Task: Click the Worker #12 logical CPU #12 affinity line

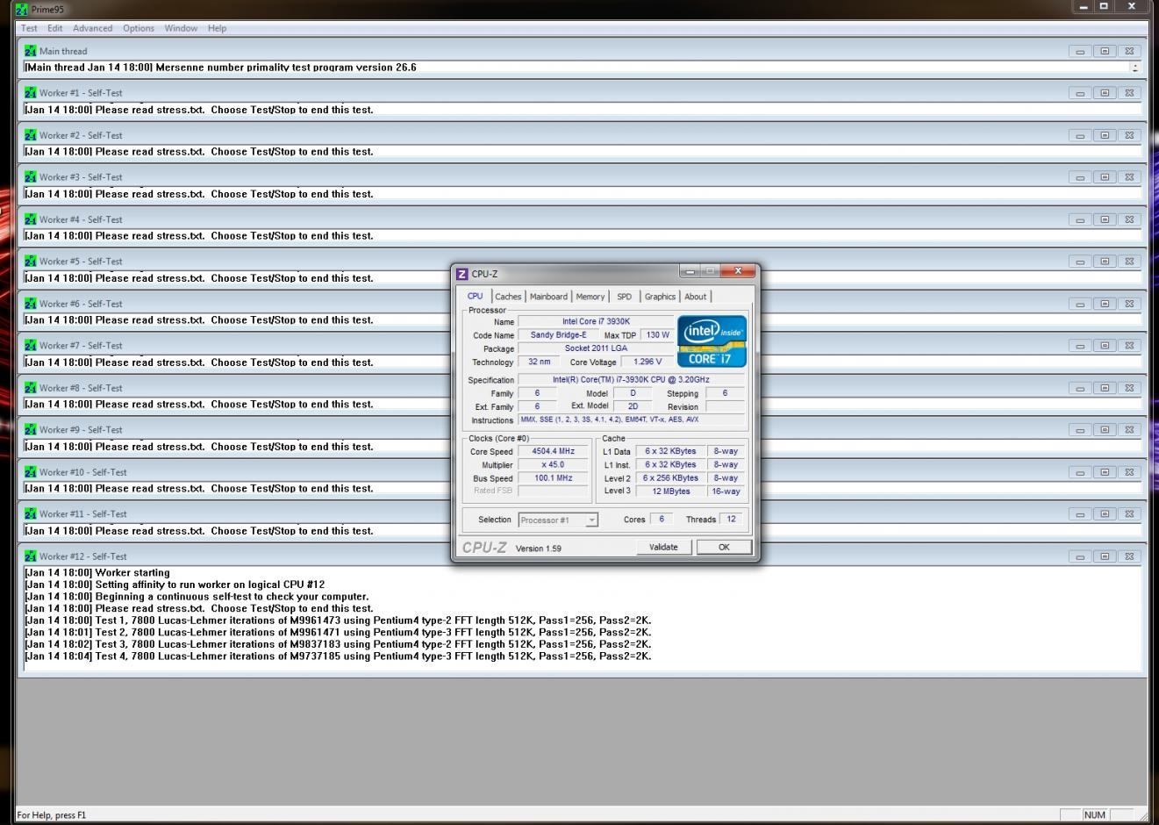Action: pyautogui.click(x=175, y=585)
